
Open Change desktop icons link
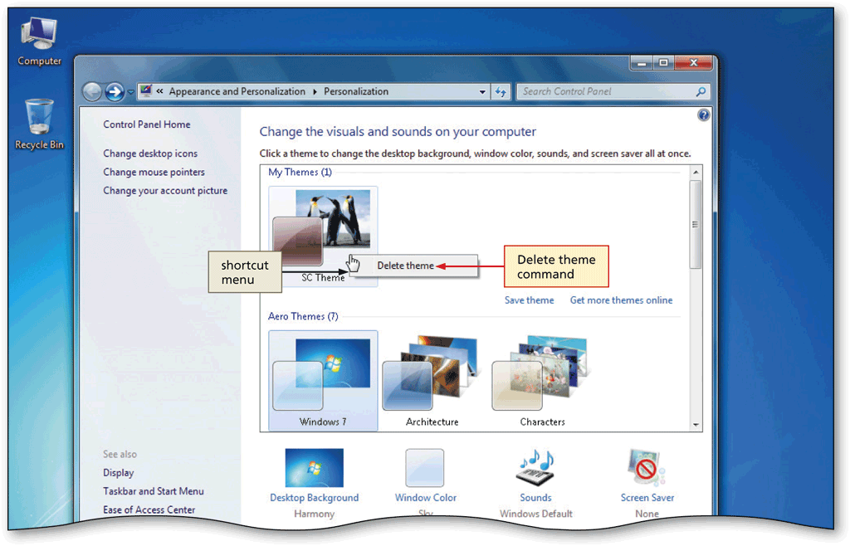150,154
